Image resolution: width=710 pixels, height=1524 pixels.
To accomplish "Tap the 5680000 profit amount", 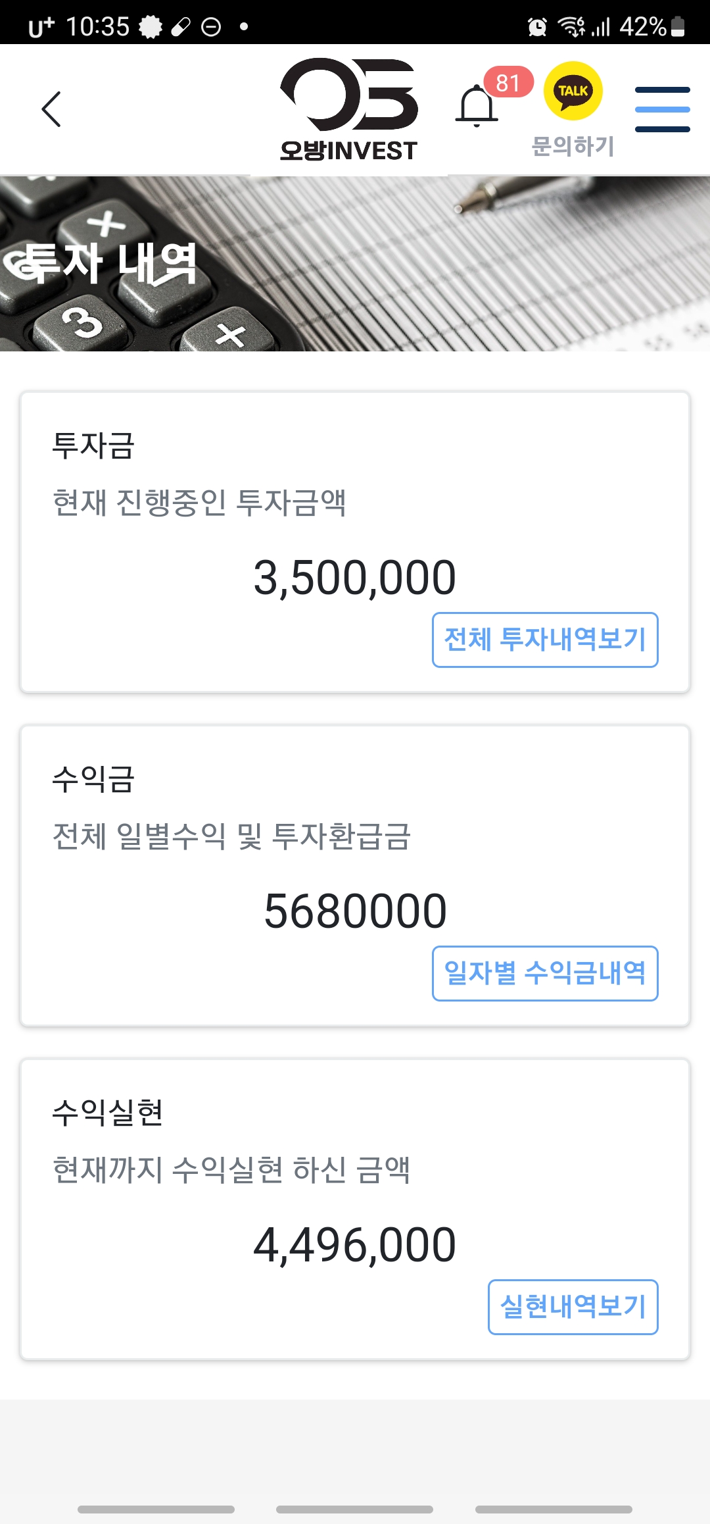I will tap(355, 911).
